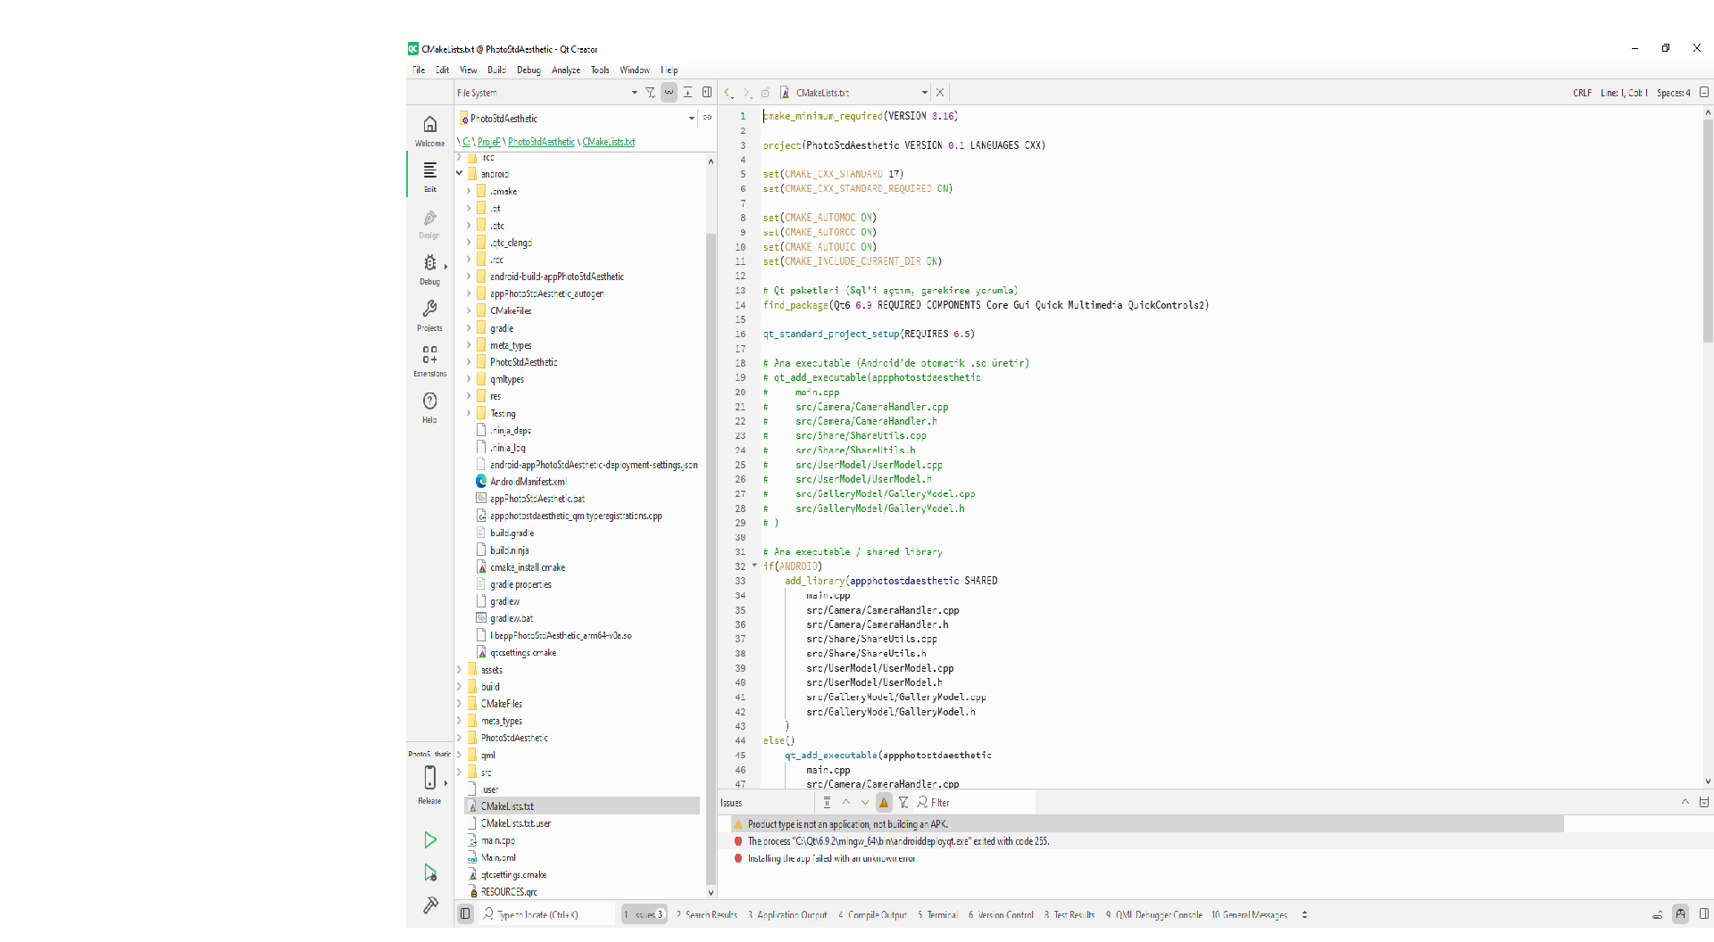The width and height of the screenshot is (1714, 942).
Task: Open the Release kit selector
Action: pos(429,783)
